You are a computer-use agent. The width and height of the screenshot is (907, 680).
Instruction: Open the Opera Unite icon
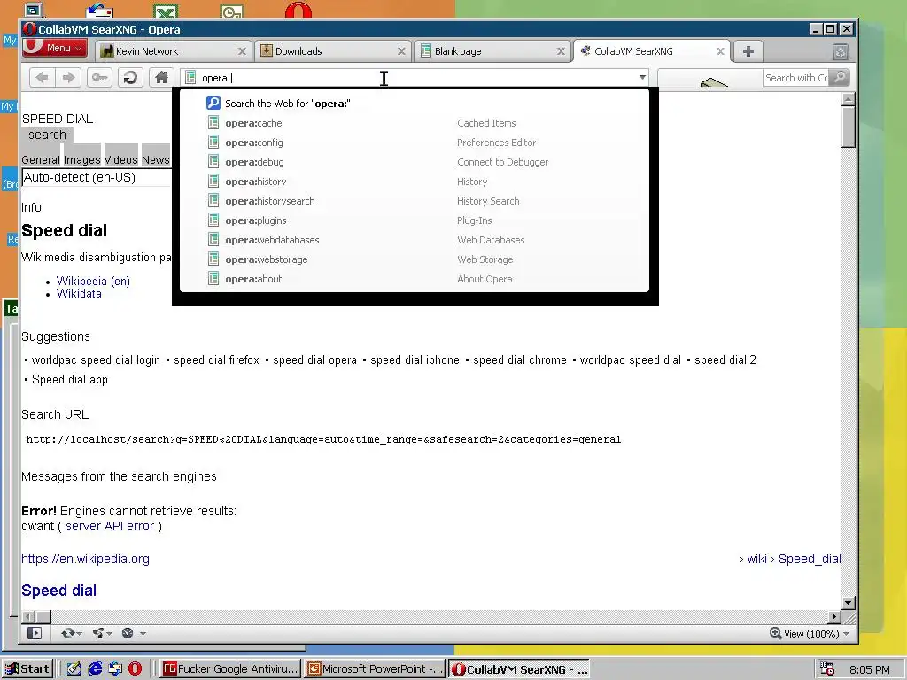pyautogui.click(x=102, y=633)
